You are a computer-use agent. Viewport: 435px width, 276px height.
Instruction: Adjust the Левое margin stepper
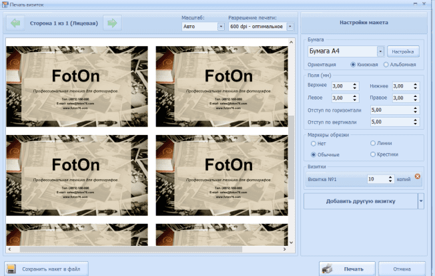(x=354, y=98)
